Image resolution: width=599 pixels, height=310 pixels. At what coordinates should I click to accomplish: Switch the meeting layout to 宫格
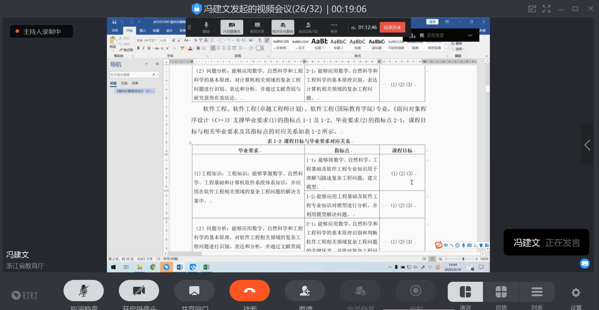pyautogui.click(x=501, y=292)
